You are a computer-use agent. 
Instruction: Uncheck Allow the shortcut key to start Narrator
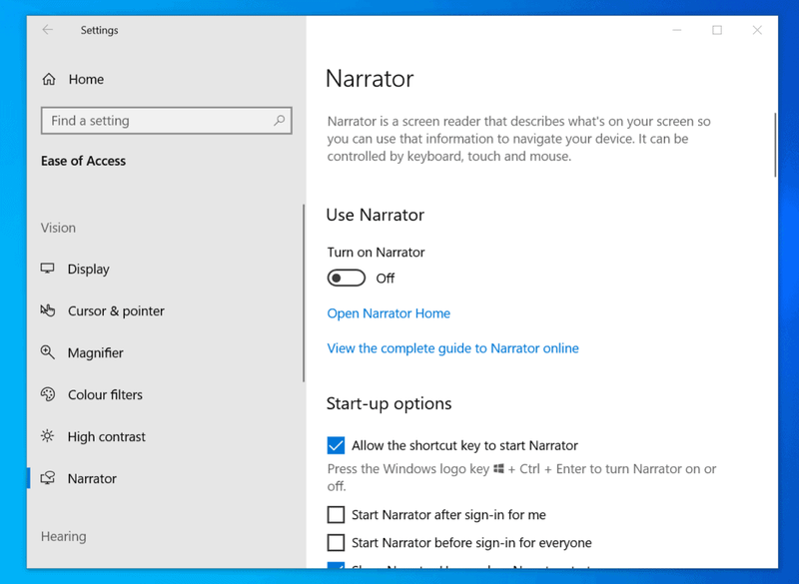[x=336, y=445]
